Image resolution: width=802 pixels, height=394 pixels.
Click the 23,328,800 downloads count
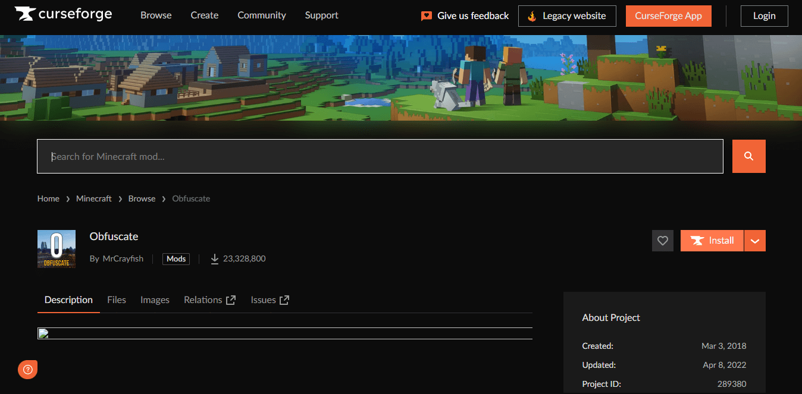245,259
